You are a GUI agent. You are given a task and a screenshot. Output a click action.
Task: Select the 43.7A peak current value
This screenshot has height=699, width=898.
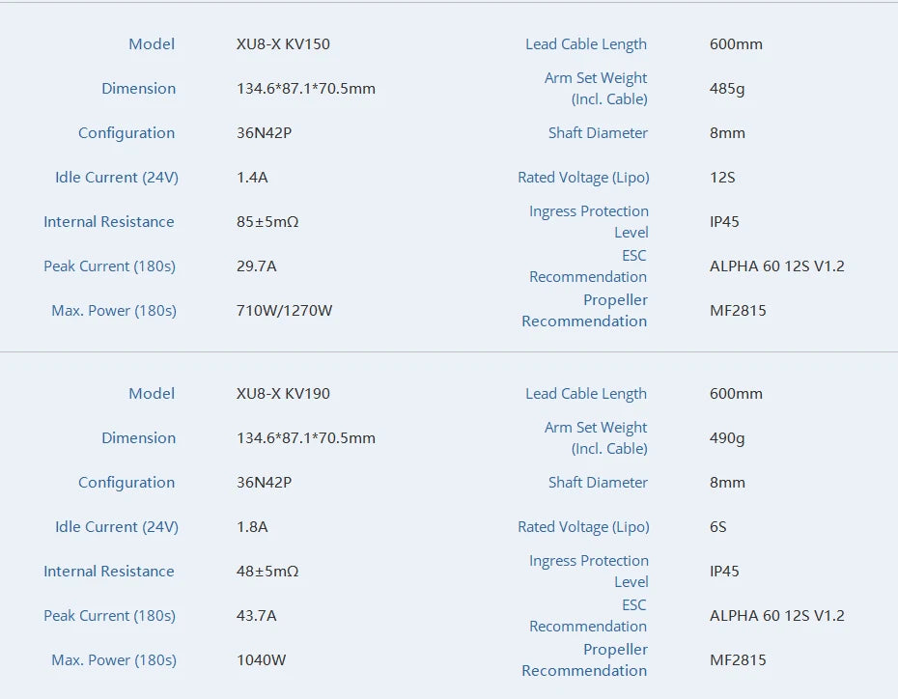click(256, 616)
